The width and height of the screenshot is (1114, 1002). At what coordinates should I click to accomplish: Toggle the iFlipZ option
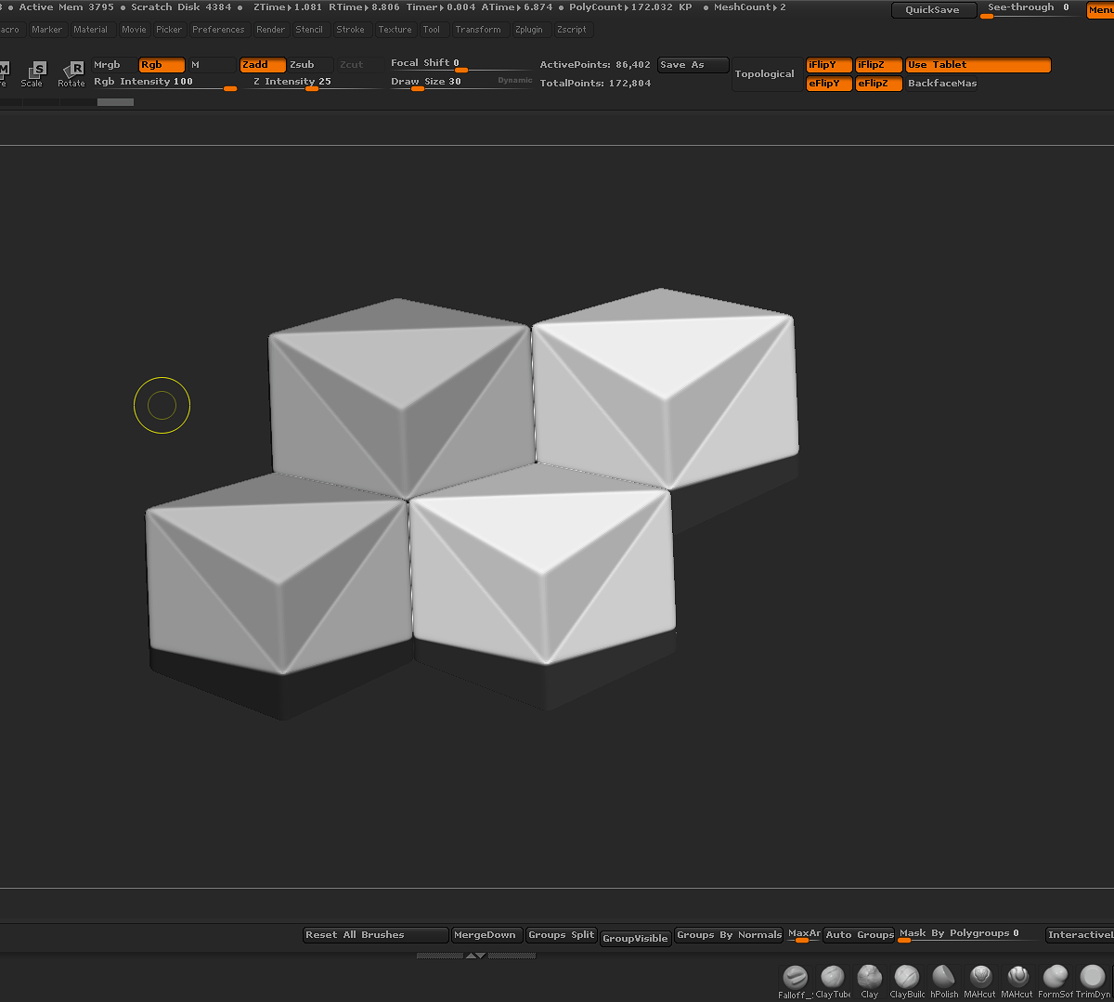click(878, 65)
